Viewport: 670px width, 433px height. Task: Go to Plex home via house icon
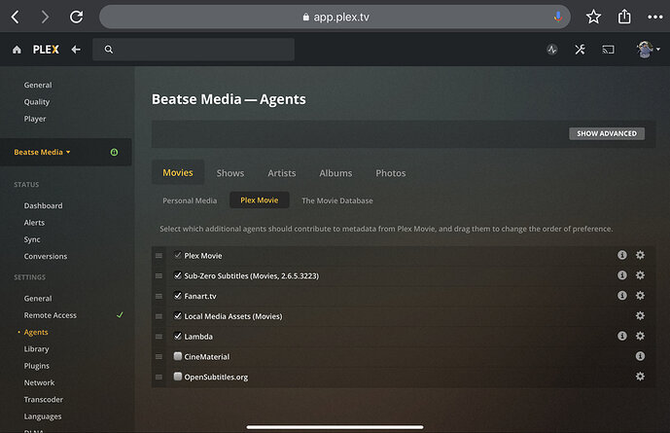pos(17,50)
